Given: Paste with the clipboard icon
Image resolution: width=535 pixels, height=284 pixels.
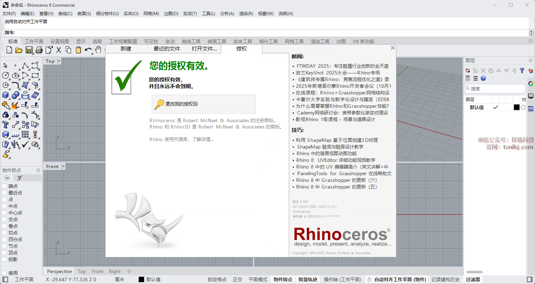Looking at the screenshot, I should [x=78, y=50].
